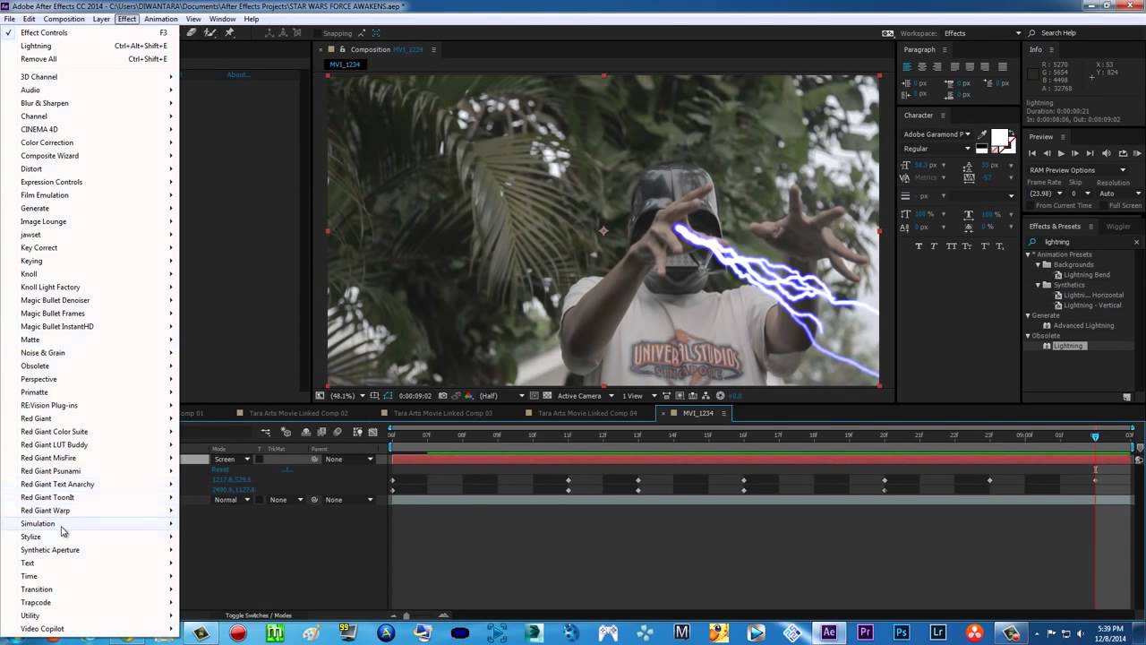Click the current timecode 0:00:09:02 in viewer

coord(415,396)
